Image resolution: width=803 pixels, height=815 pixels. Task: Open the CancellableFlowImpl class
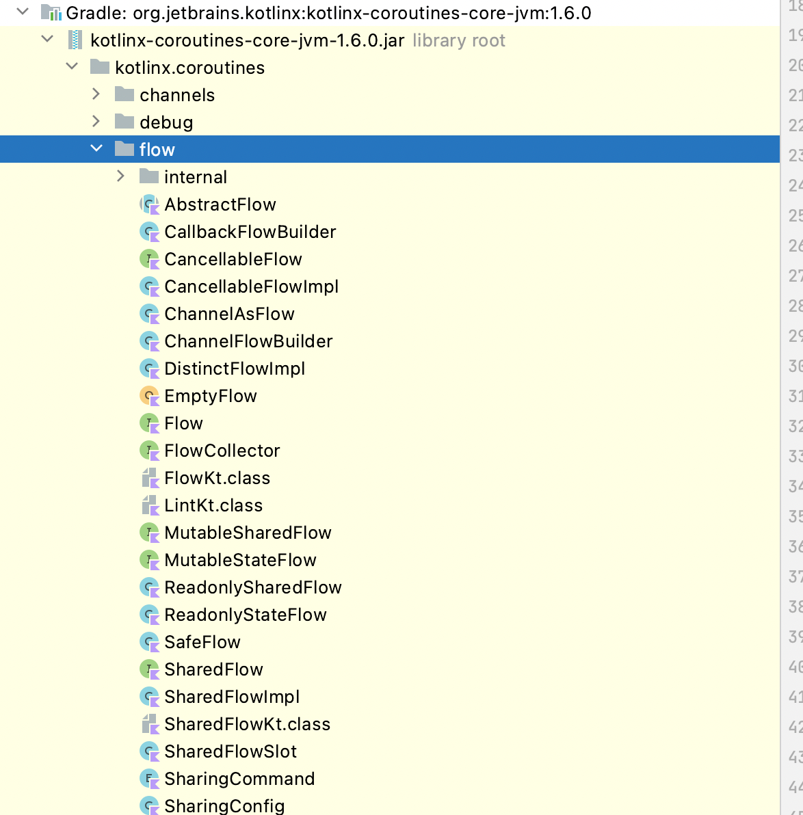point(251,287)
